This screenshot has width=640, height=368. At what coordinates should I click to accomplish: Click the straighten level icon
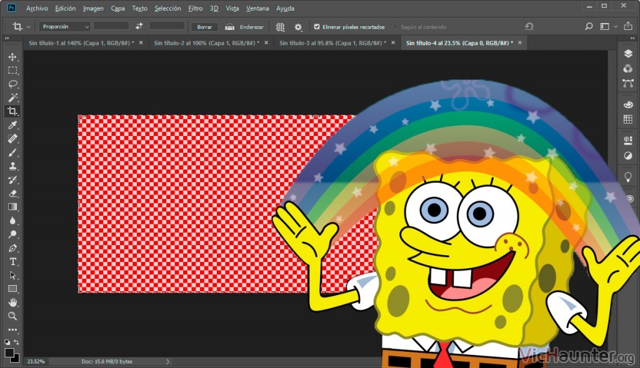coord(230,27)
